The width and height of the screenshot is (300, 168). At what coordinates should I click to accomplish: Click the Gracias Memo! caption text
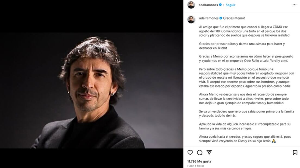(234, 18)
